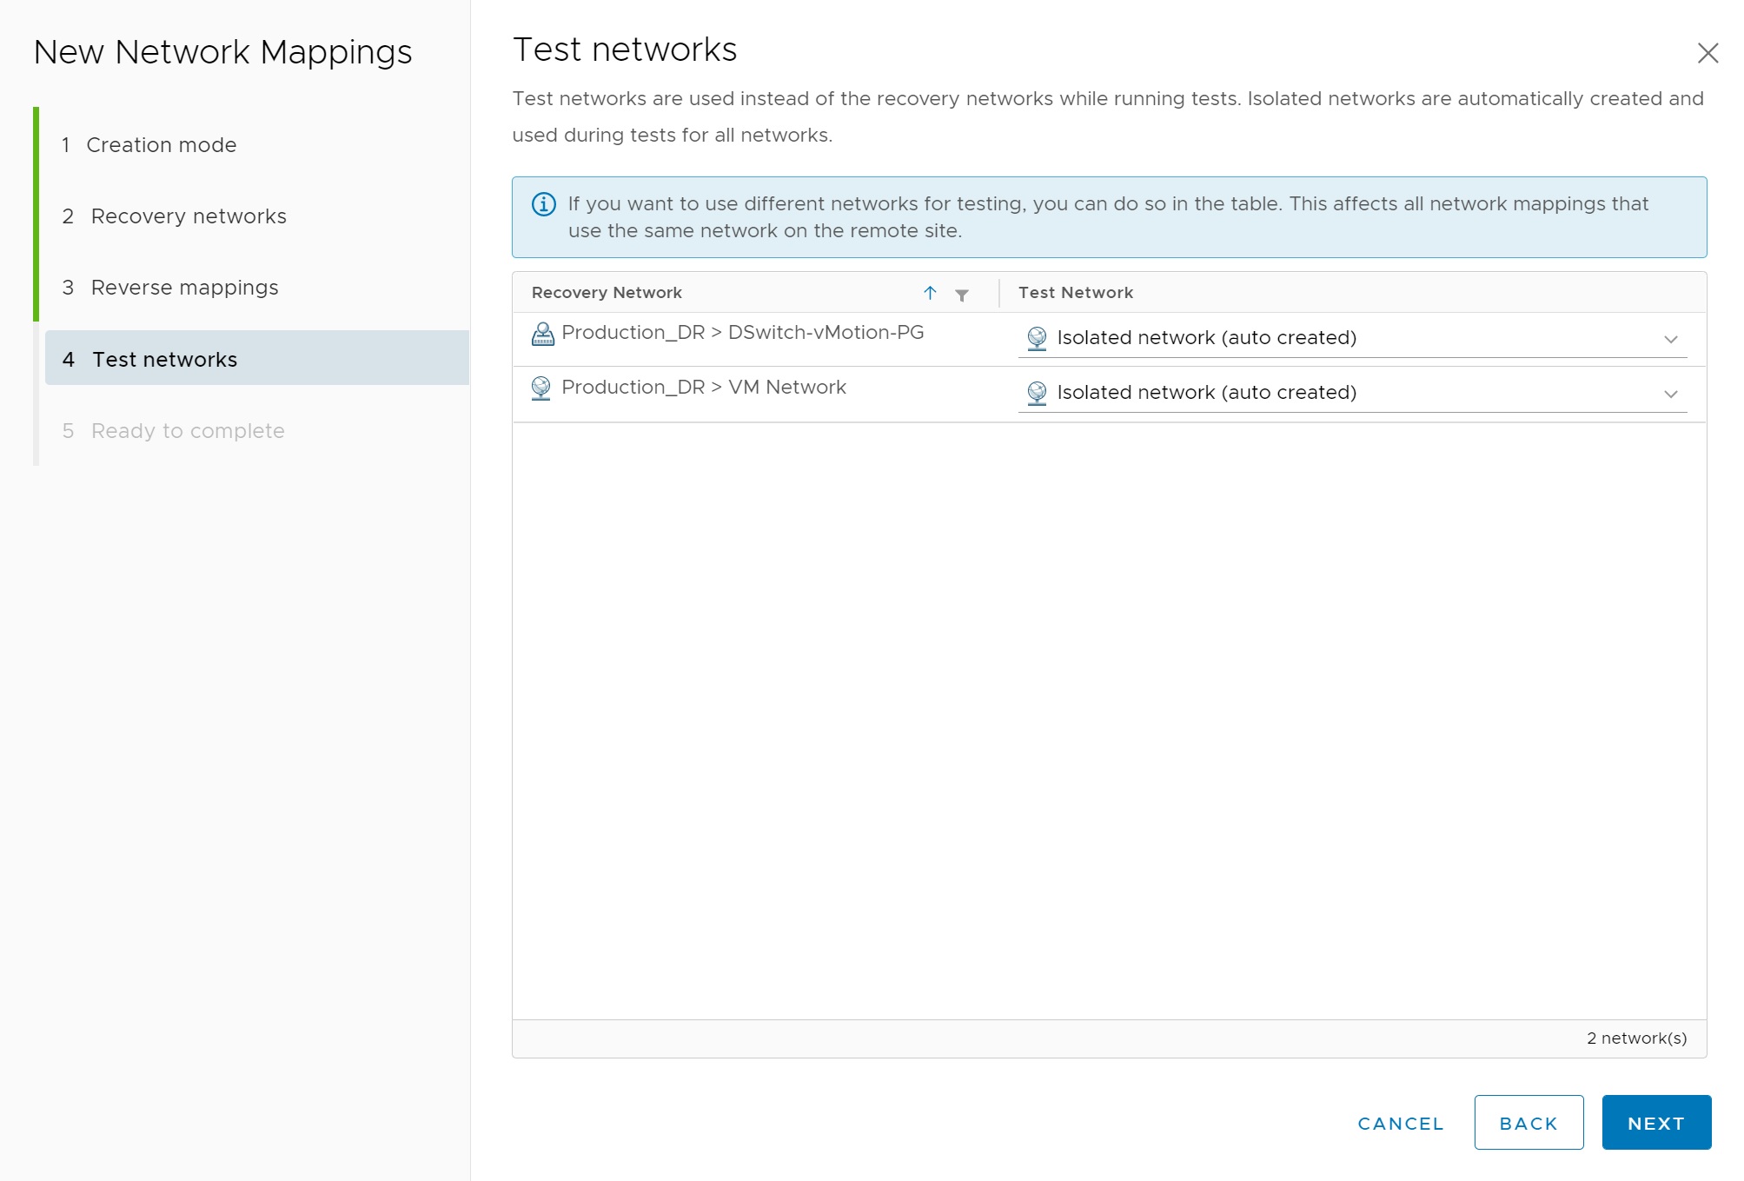
Task: Click the CANCEL button
Action: (1400, 1123)
